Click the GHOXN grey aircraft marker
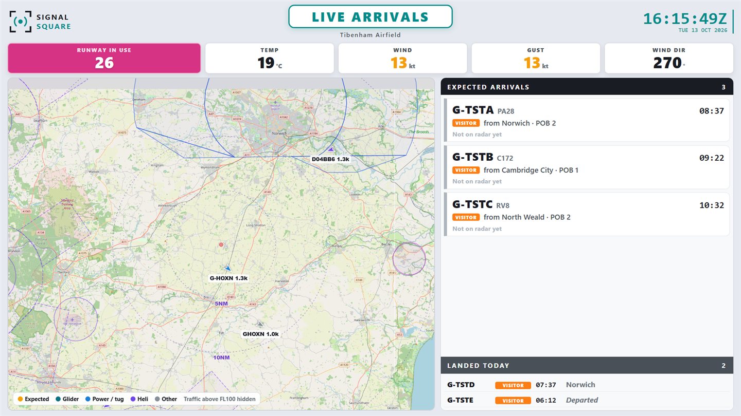This screenshot has height=416, width=741. pos(260,324)
